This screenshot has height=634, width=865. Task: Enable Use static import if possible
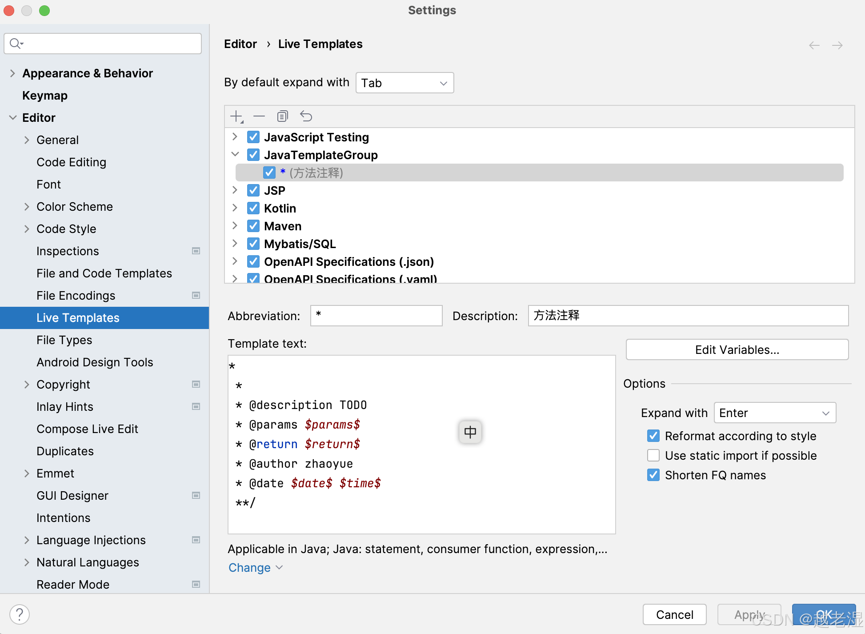653,455
